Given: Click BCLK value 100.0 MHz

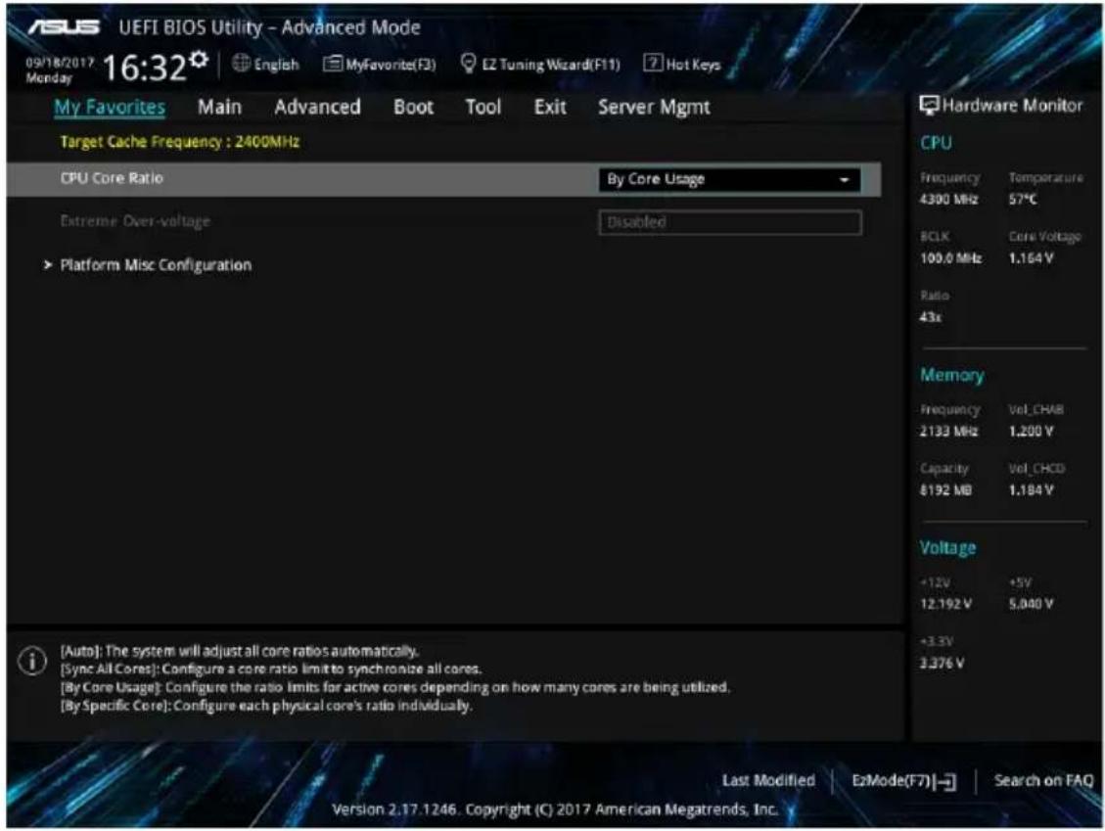Looking at the screenshot, I should tap(950, 258).
